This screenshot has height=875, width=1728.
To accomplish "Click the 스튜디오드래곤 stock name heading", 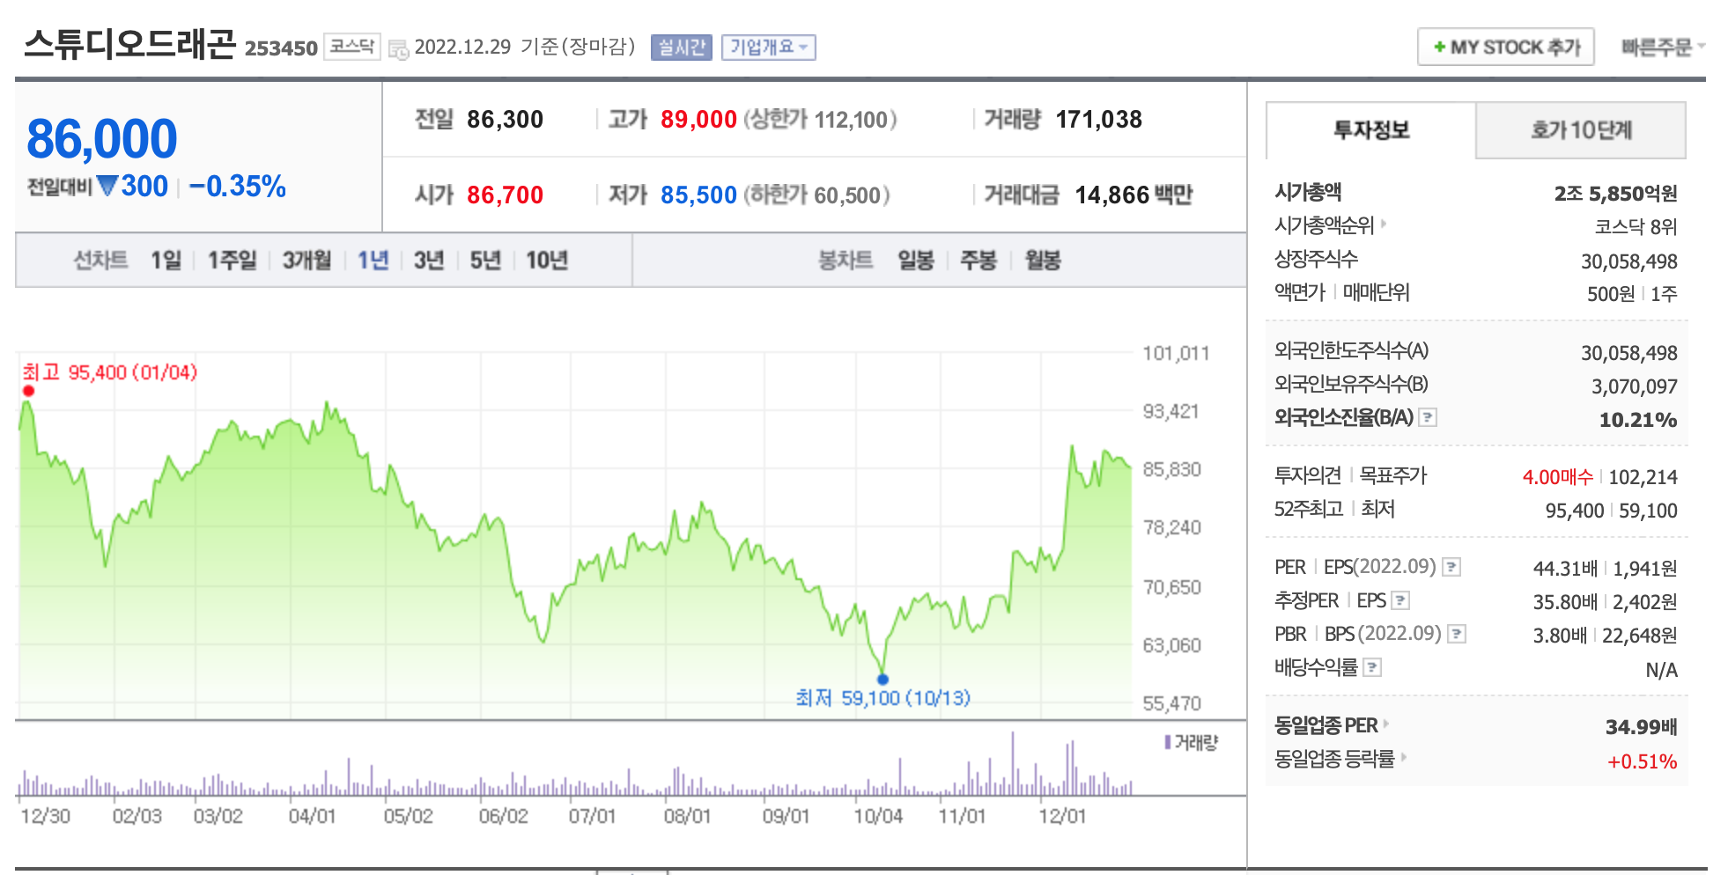I will point(129,44).
